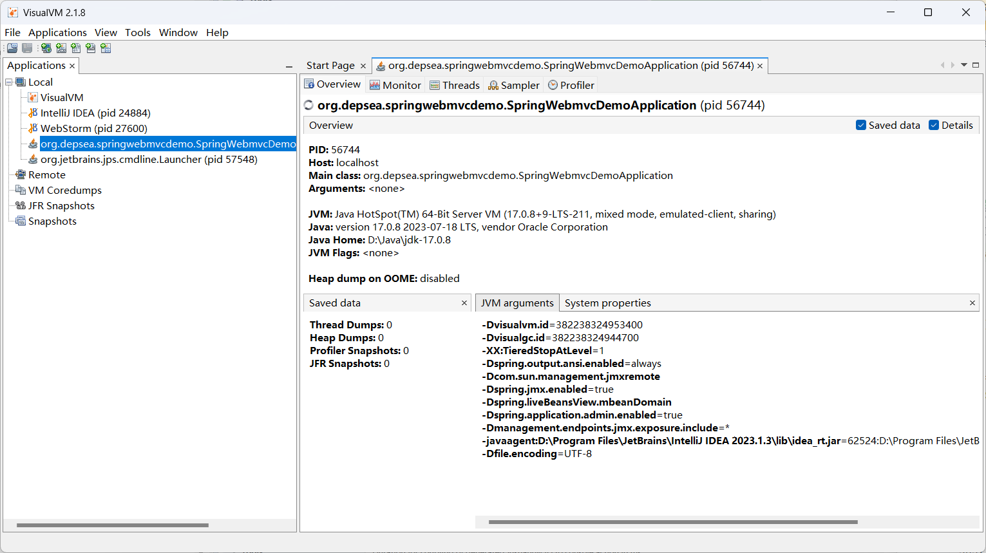Collapse the Local tree node
Viewport: 986px width, 553px height.
(9, 82)
